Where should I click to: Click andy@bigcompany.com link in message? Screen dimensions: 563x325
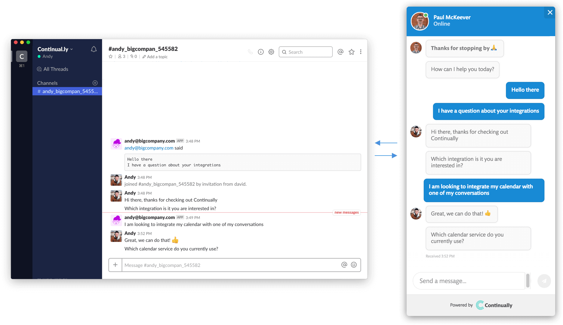149,148
